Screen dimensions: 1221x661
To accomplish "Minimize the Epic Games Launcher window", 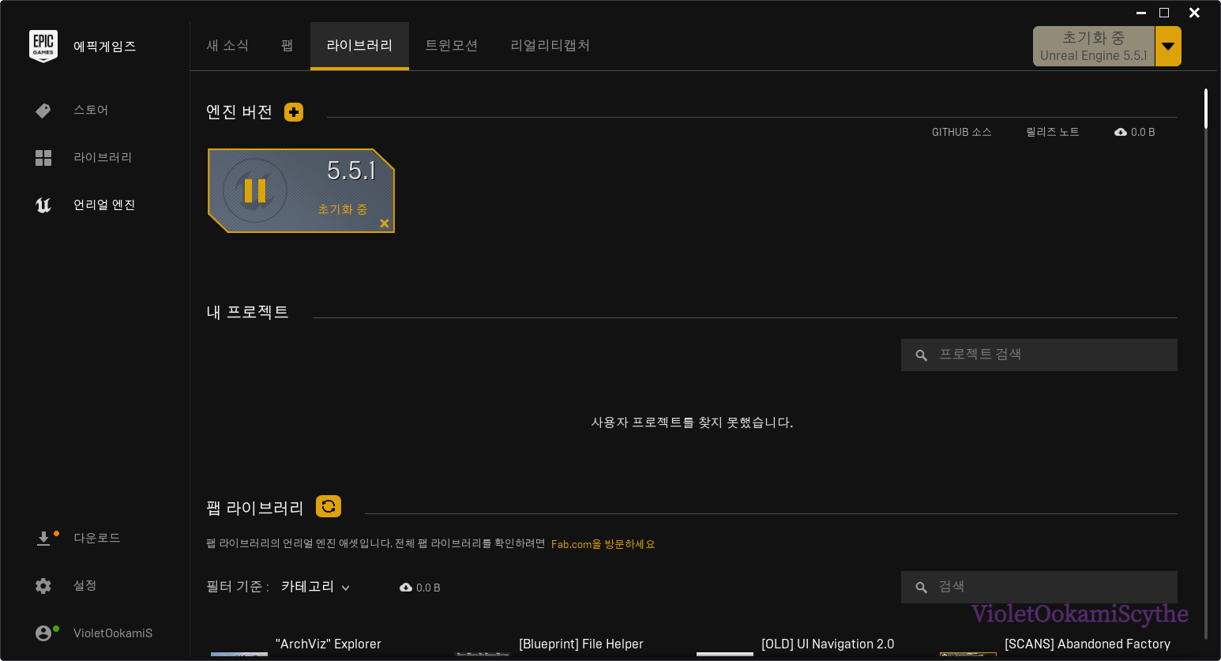I will tap(1141, 13).
